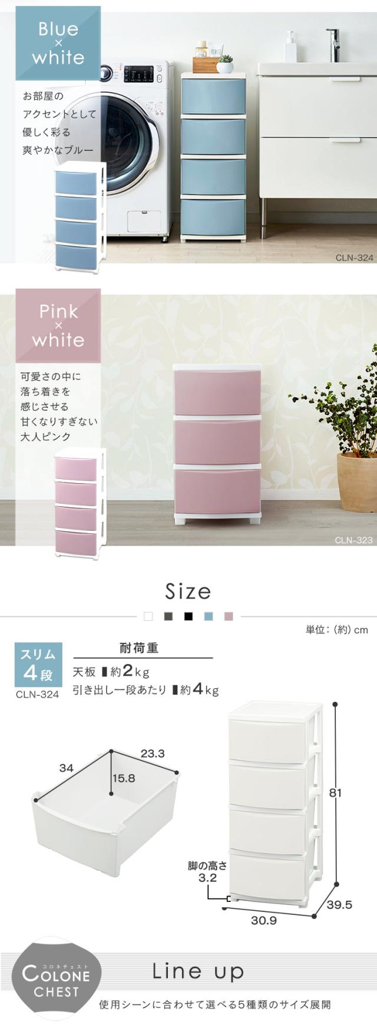Image resolution: width=377 pixels, height=1031 pixels.
Task: Click the 耐荷重 load capacity heading
Action: click(139, 647)
